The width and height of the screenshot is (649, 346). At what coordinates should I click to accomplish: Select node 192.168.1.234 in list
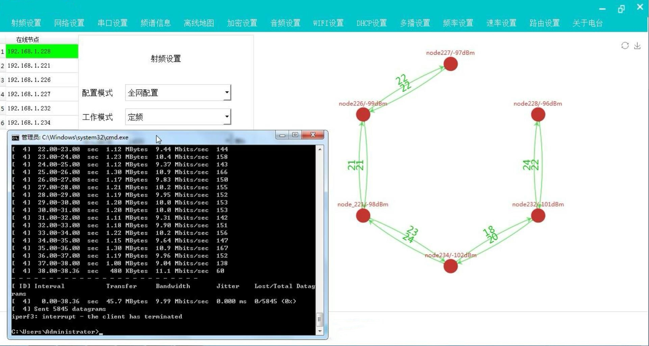(42, 122)
